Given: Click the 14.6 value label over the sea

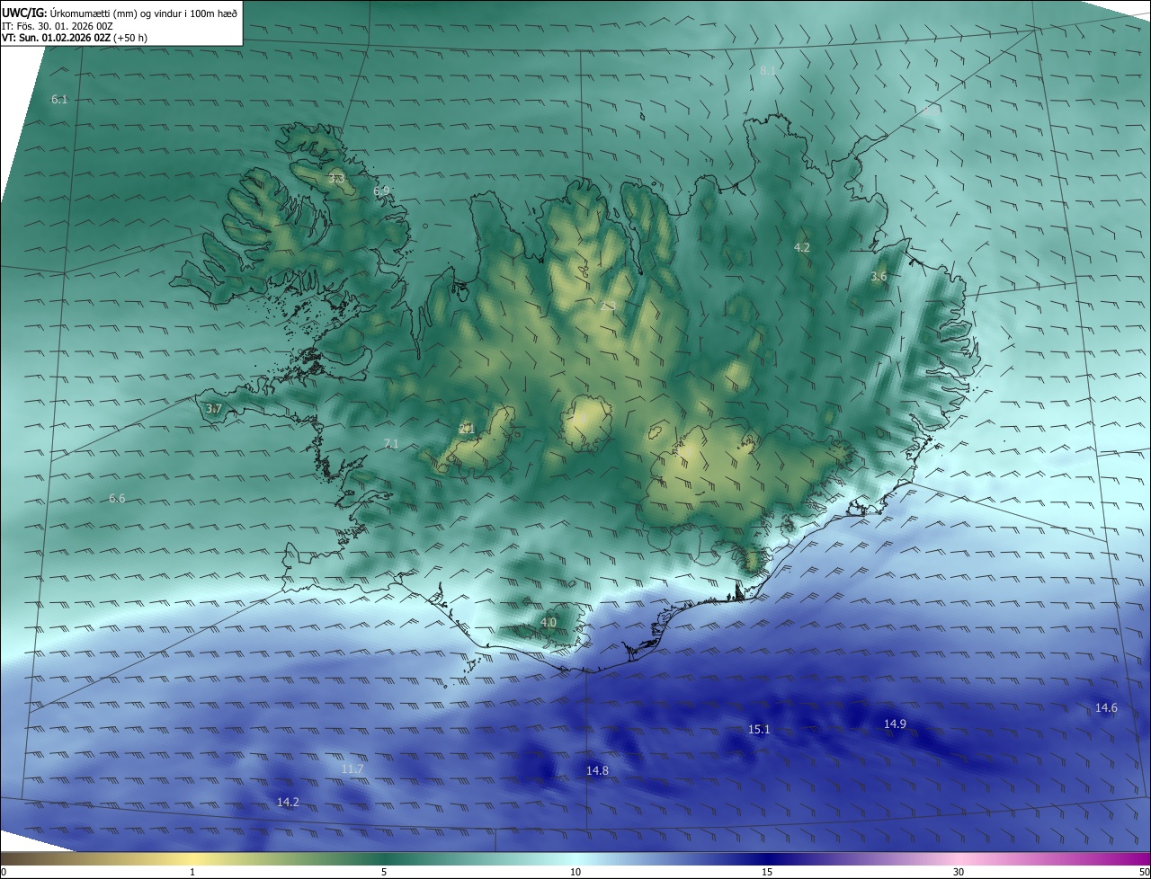Looking at the screenshot, I should point(1106,708).
